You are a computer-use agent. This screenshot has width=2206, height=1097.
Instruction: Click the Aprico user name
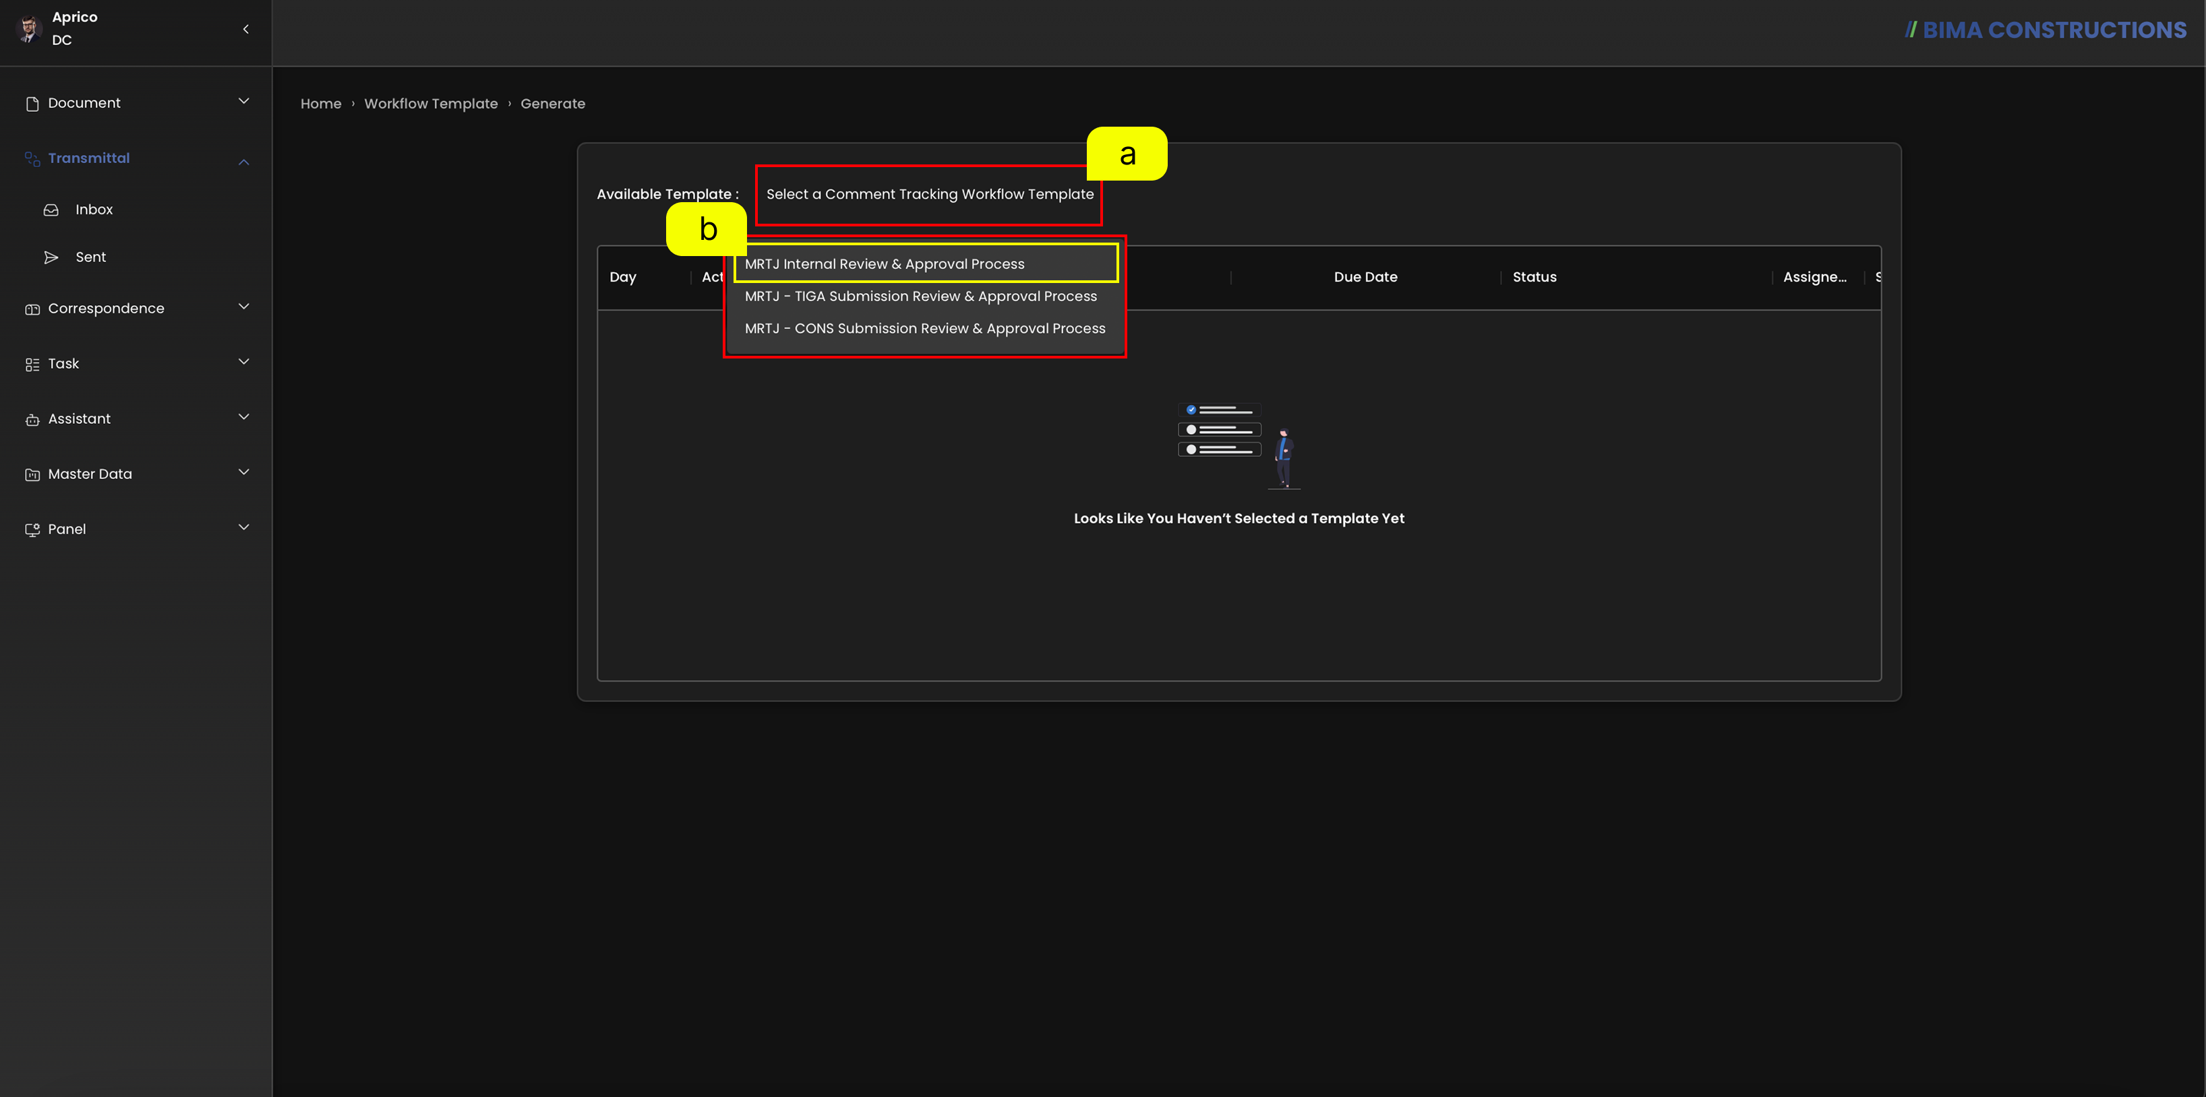coord(75,17)
